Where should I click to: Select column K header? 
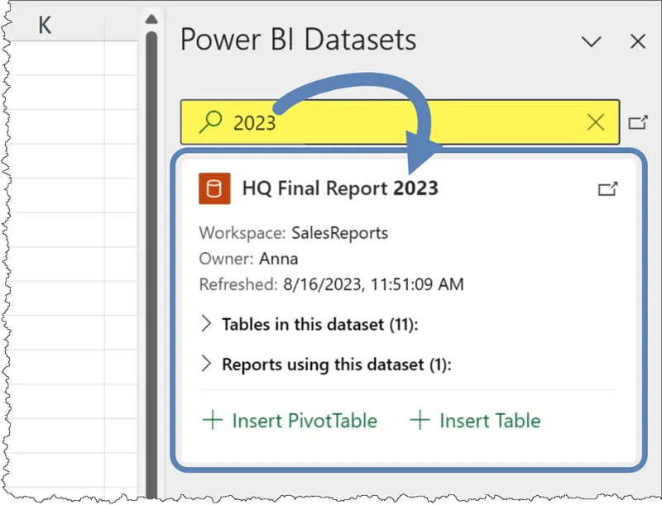(45, 26)
